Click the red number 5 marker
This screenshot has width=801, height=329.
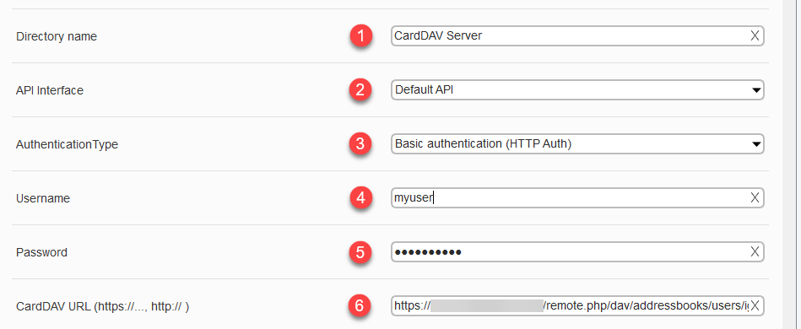point(361,252)
